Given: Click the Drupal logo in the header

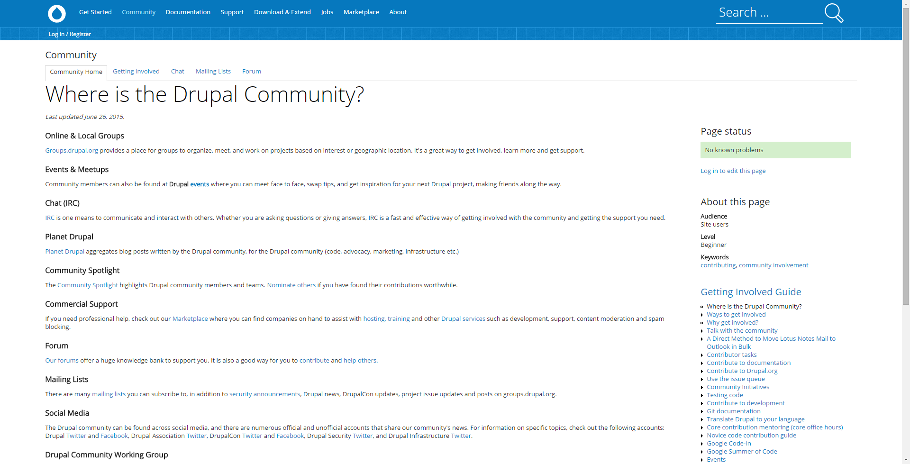Looking at the screenshot, I should (56, 13).
